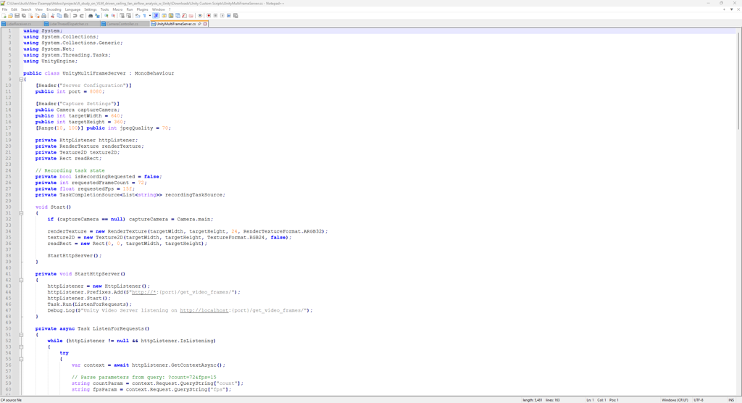Click http://*: link on line 44
The width and height of the screenshot is (742, 403).
144,292
